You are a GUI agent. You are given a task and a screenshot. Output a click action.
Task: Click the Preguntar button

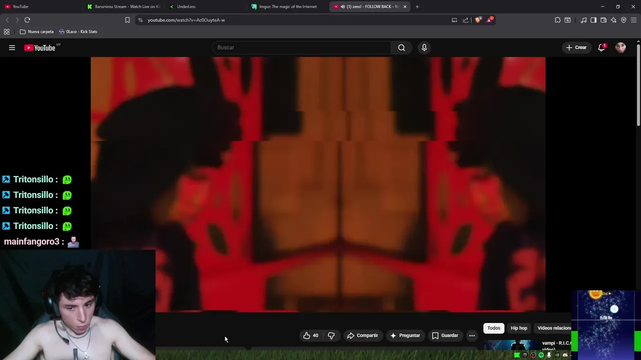405,335
